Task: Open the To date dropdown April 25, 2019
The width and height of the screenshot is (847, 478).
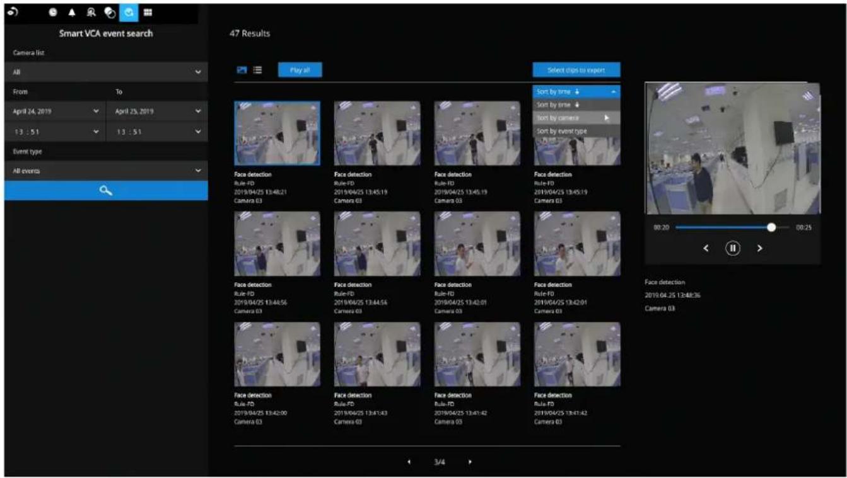Action: 158,111
